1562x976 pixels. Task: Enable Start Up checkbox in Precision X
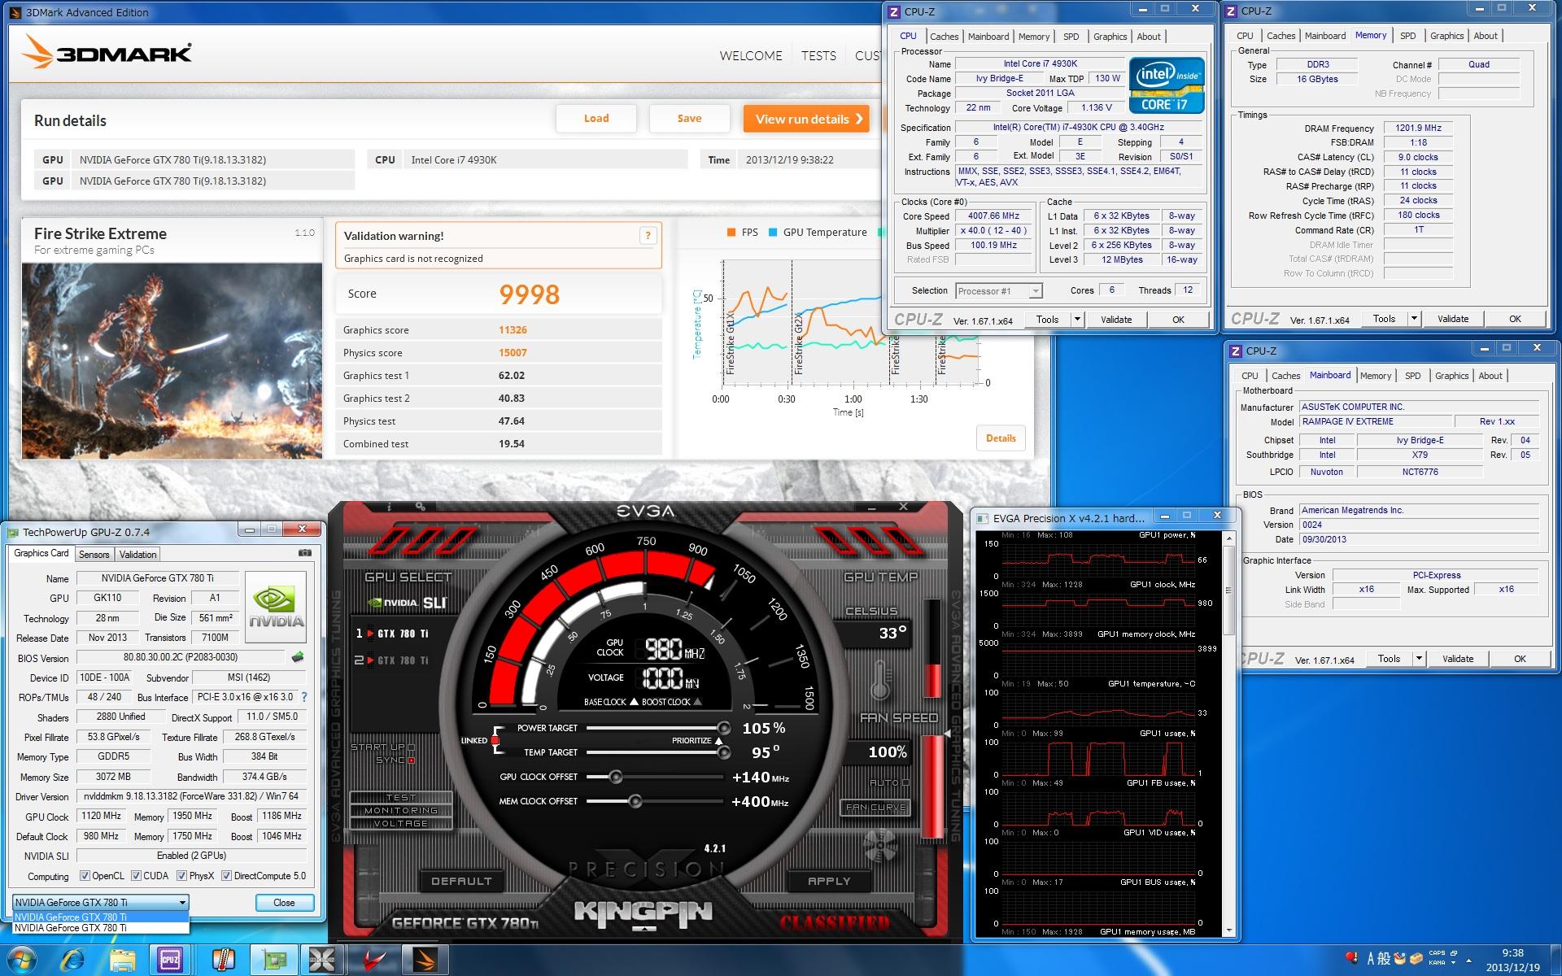tap(411, 747)
